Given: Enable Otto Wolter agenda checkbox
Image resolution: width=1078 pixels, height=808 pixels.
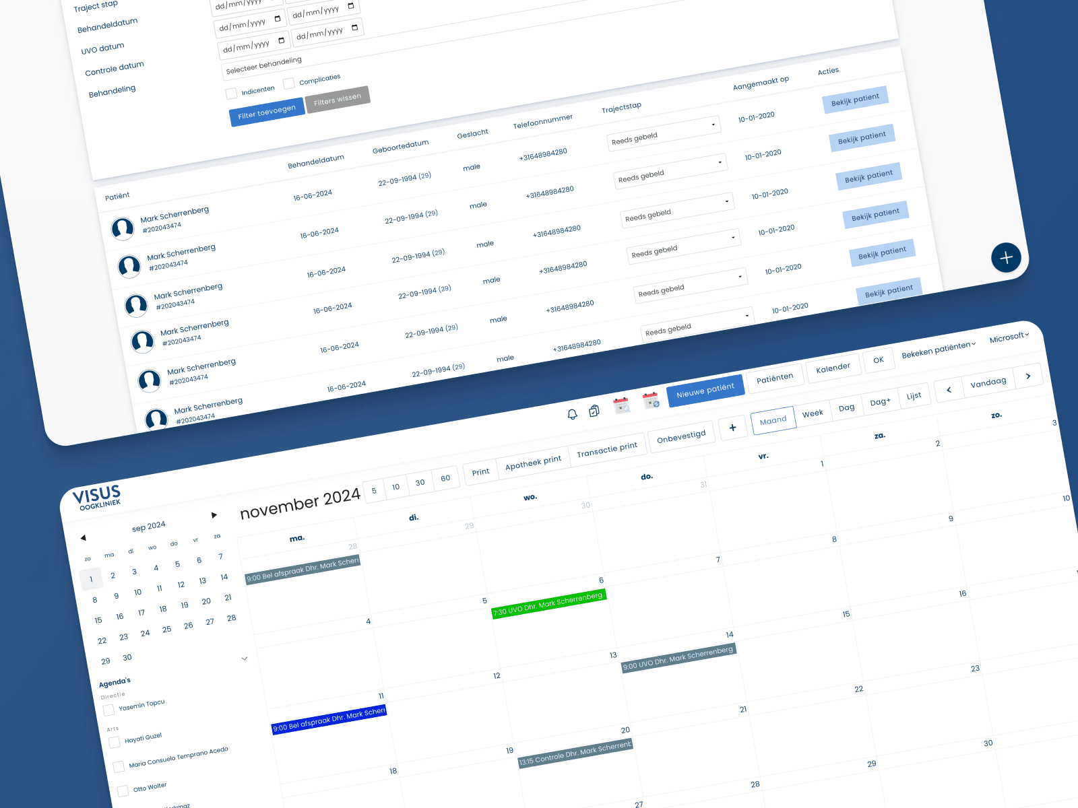Looking at the screenshot, I should tap(123, 790).
